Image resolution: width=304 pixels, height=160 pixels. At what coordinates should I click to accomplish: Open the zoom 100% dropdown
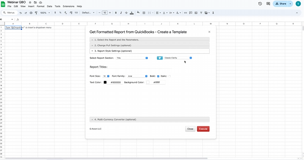45,13
